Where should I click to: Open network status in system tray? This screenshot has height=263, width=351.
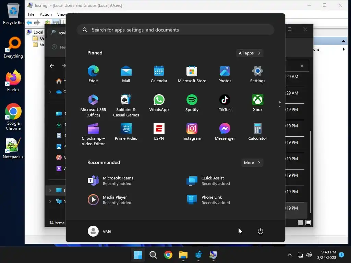300,255
